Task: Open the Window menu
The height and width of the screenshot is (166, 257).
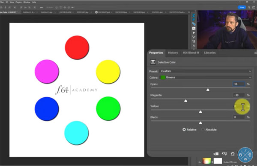Action: click(x=27, y=2)
